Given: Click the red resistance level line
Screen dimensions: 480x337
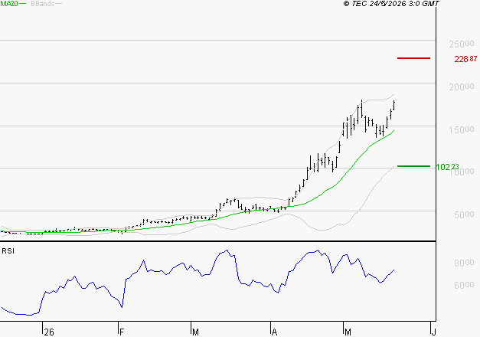Looking at the screenshot, I should 413,58.
